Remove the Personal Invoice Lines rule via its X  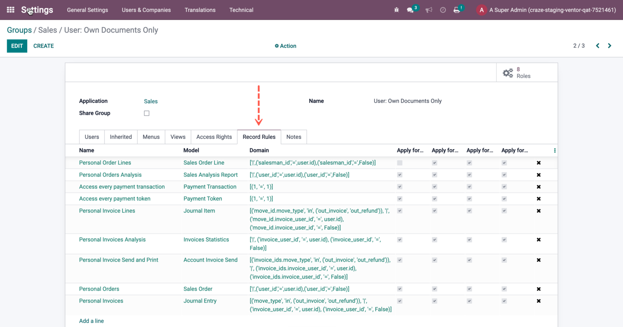[x=539, y=210]
